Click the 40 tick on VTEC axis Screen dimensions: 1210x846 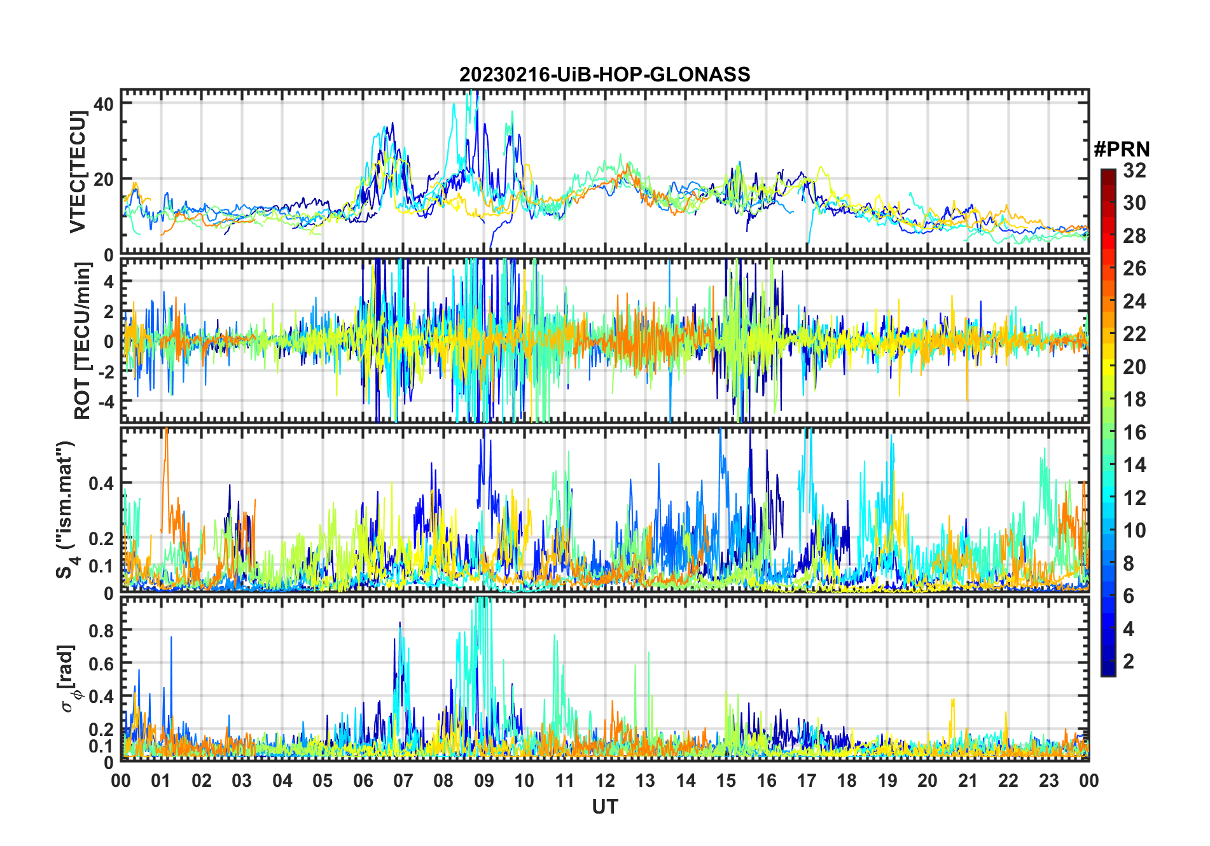pyautogui.click(x=104, y=104)
